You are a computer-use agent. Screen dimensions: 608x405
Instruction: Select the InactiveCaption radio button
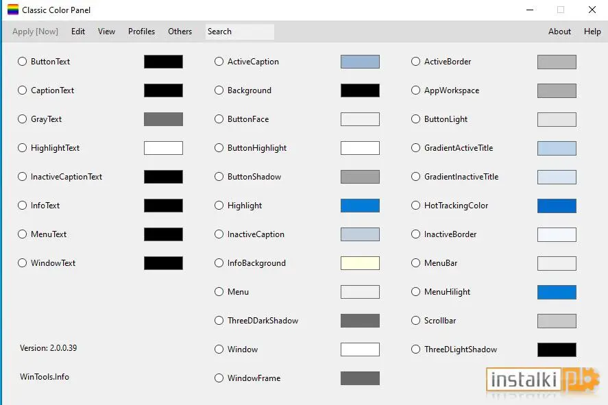[x=219, y=234]
